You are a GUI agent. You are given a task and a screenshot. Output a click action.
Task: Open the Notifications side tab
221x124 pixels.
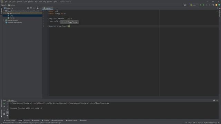(x=220, y=13)
